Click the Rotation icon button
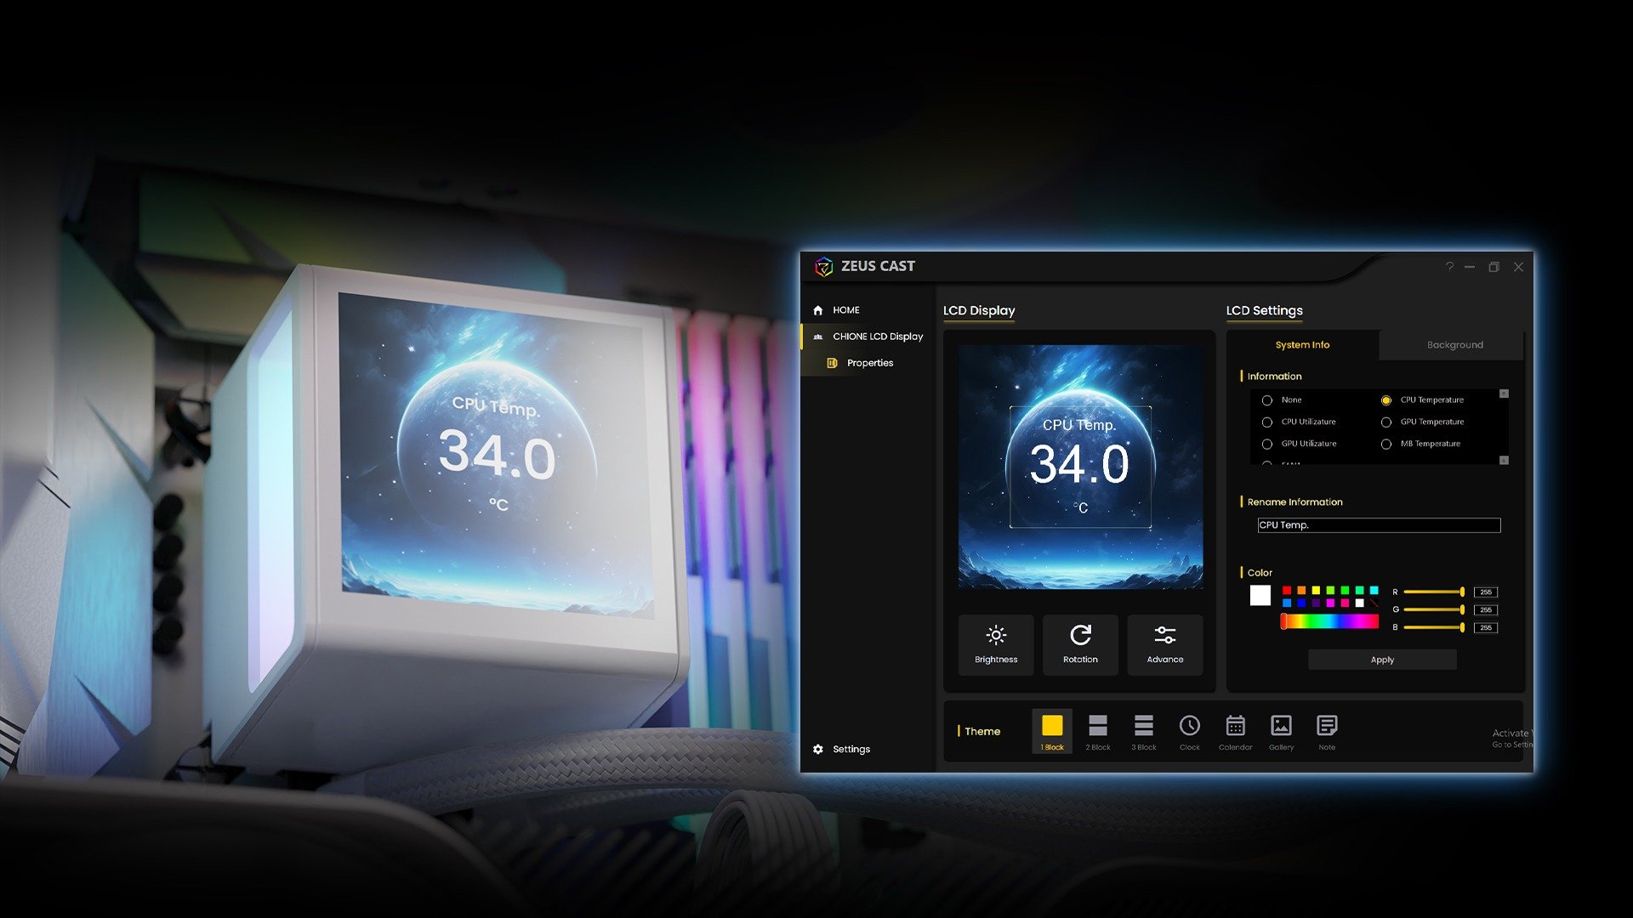Viewport: 1633px width, 918px height. tap(1080, 644)
